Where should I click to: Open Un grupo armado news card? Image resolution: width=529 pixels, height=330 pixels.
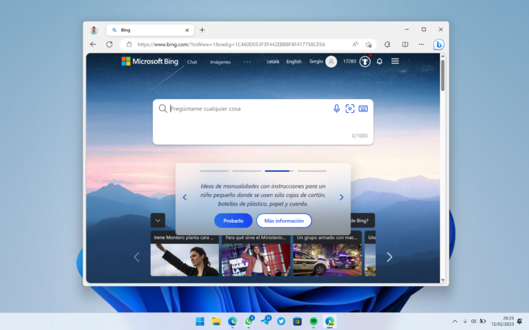[327, 253]
